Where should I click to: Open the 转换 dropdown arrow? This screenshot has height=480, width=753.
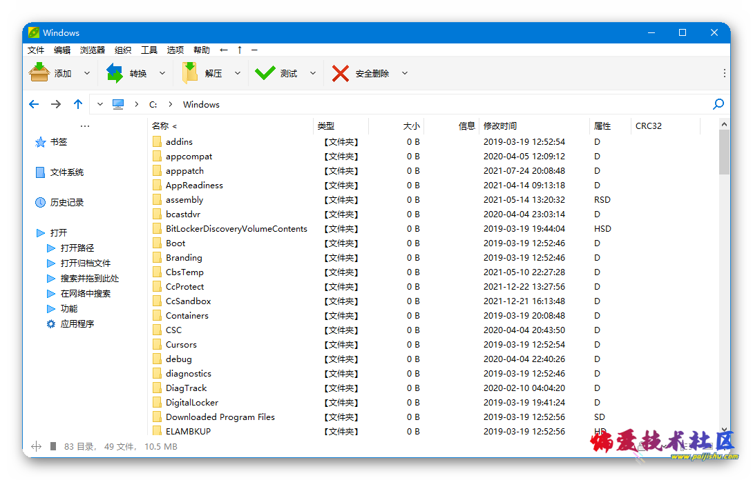162,73
